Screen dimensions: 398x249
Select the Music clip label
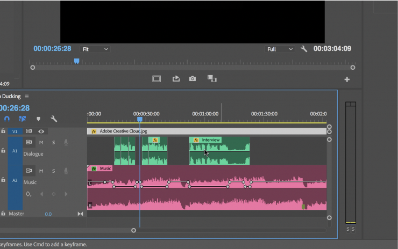[105, 169]
